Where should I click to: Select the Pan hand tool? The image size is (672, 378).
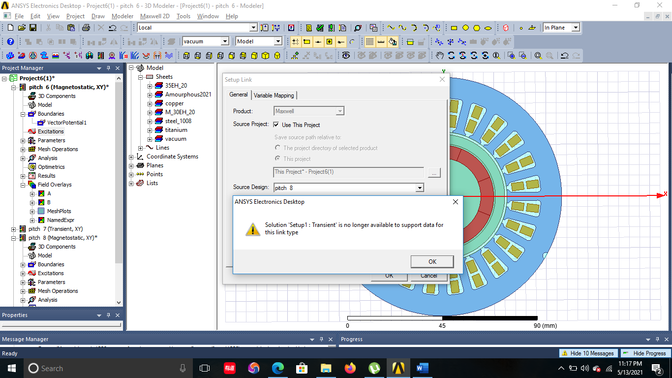439,55
